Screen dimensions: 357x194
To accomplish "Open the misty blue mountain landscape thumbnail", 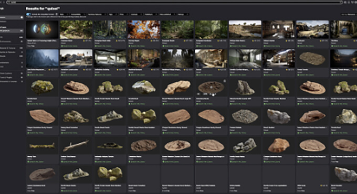I will click(42, 58).
